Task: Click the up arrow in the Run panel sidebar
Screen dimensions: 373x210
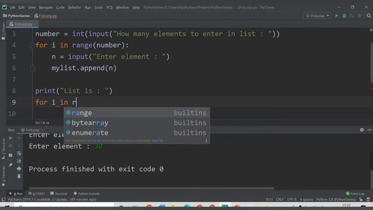Action: click(x=19, y=138)
